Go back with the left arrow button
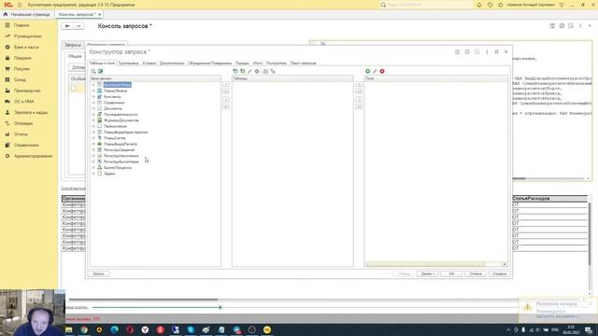Viewport: 598px width, 336px height. 67,26
